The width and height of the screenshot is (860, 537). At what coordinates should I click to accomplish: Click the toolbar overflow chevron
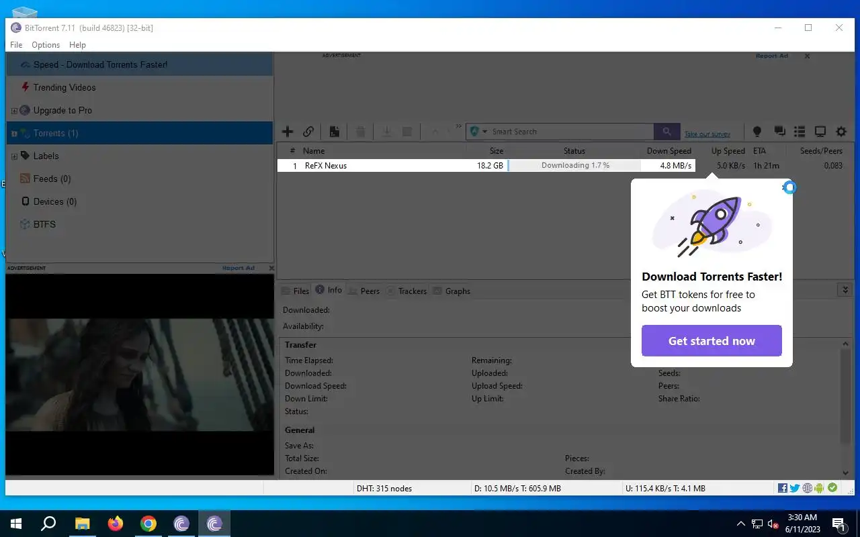(459, 126)
